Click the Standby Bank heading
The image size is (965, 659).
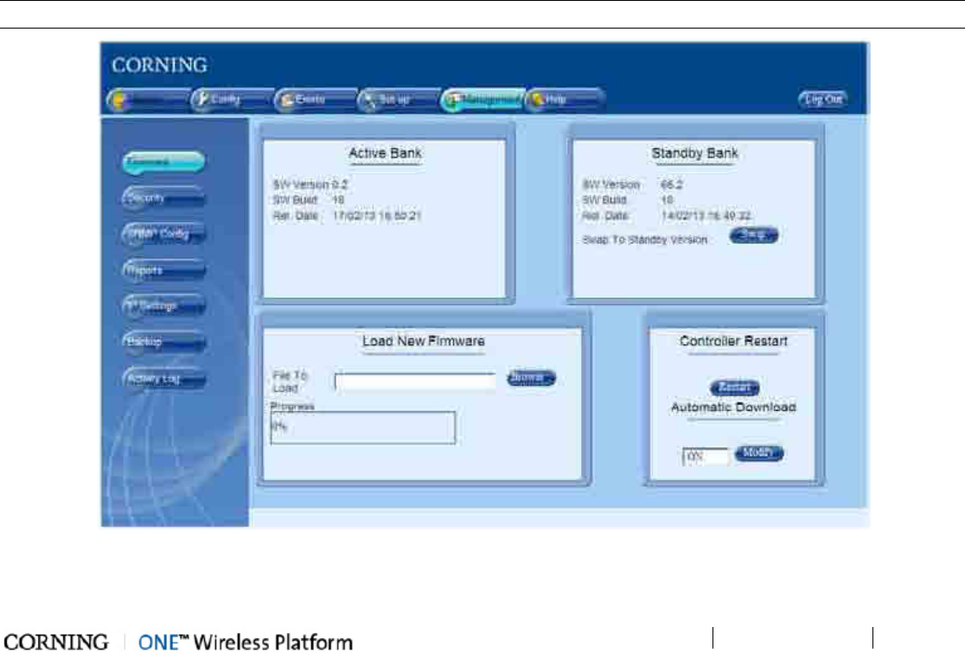click(695, 153)
